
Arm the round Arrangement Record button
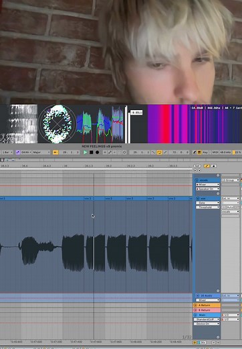click(97, 152)
